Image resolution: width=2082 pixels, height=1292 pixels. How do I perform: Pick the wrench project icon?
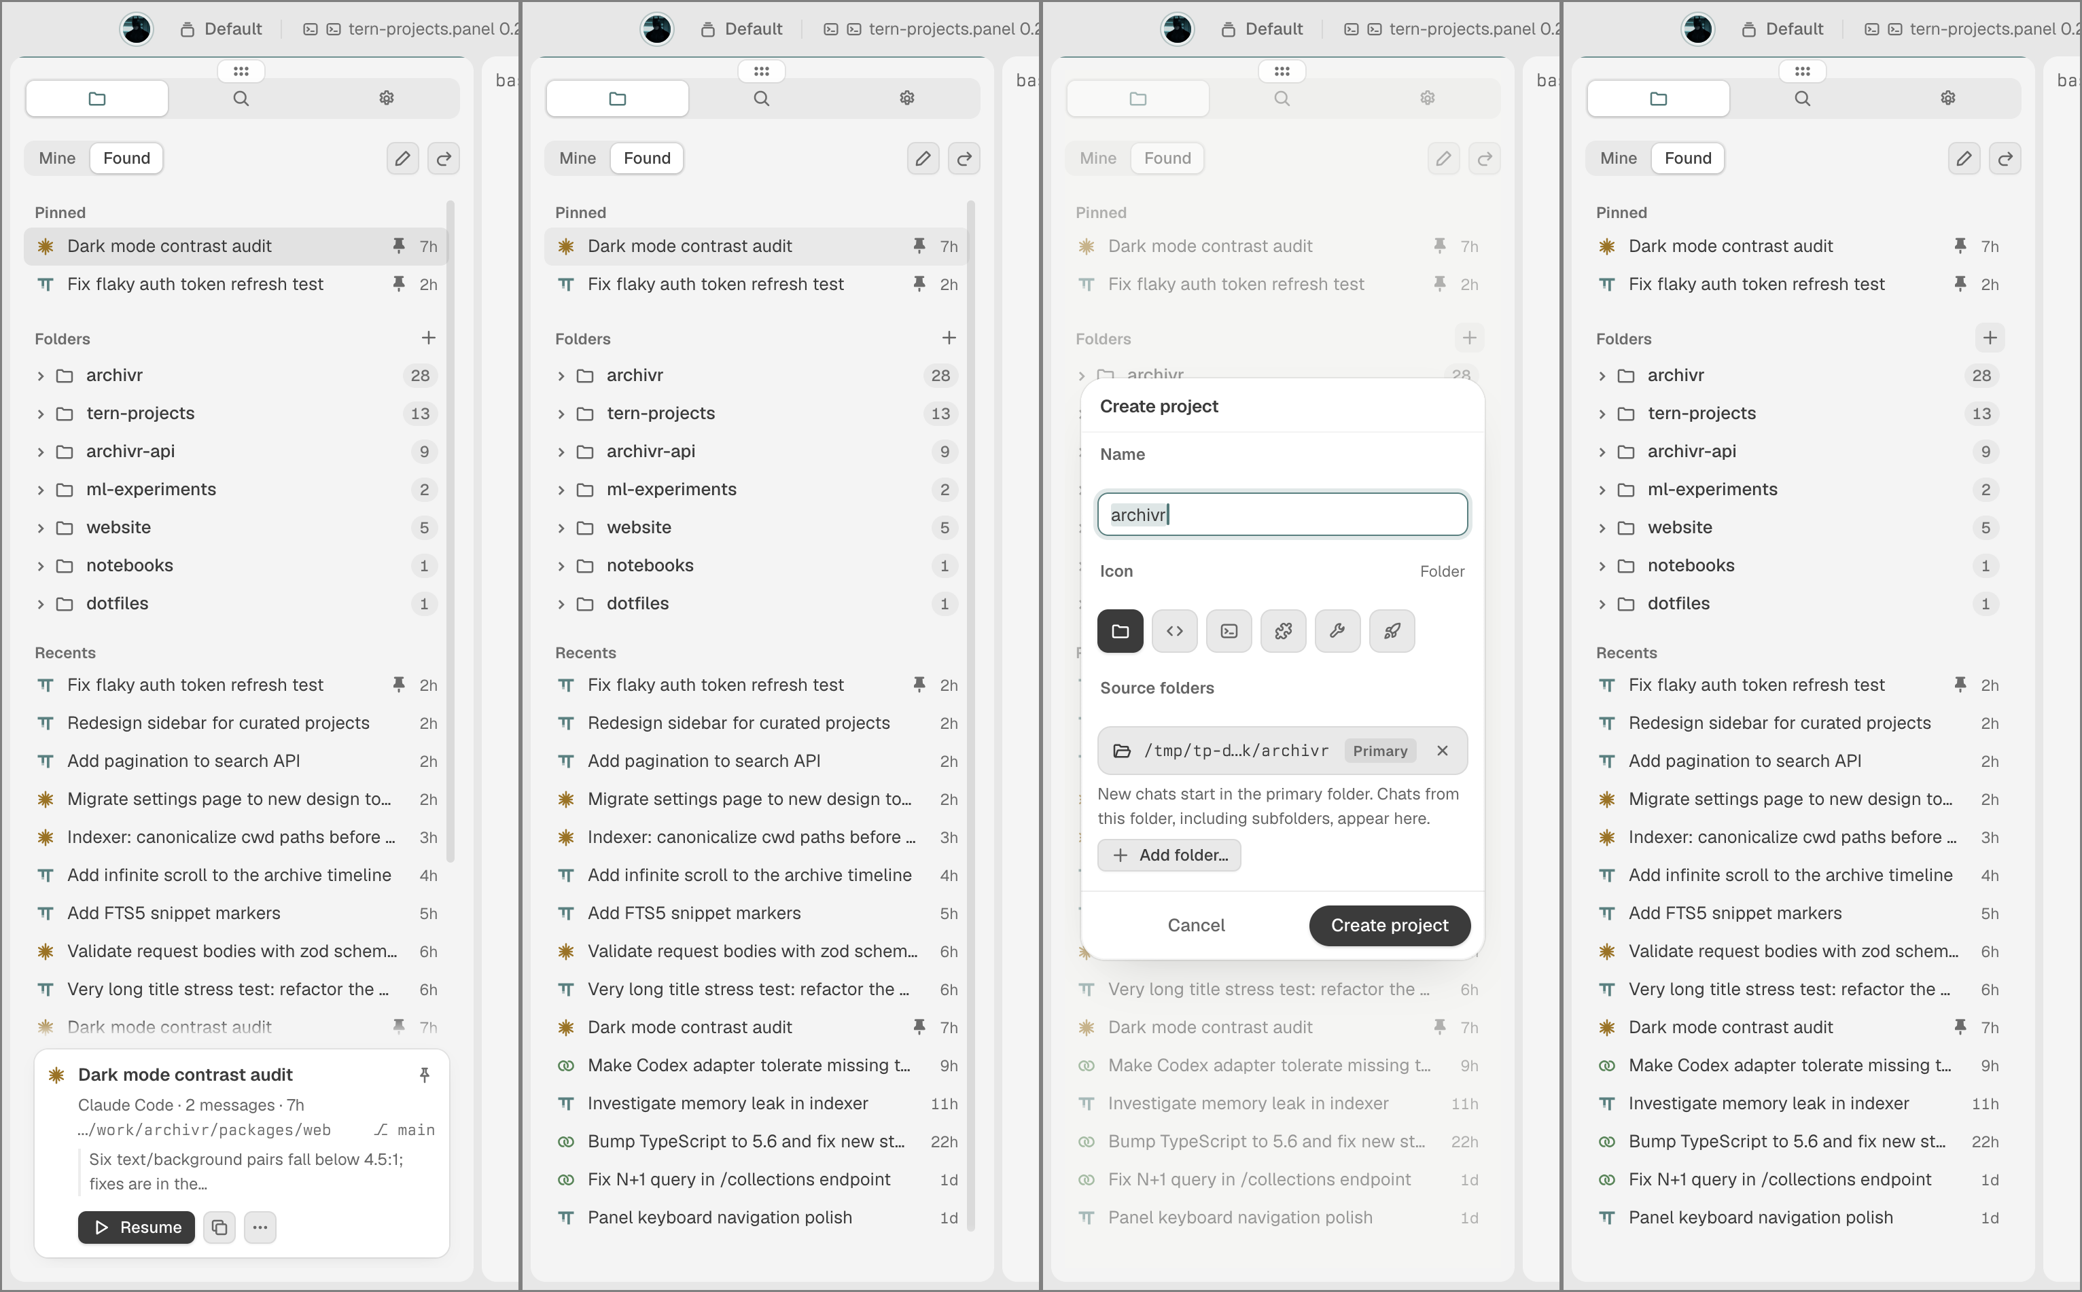pos(1337,630)
